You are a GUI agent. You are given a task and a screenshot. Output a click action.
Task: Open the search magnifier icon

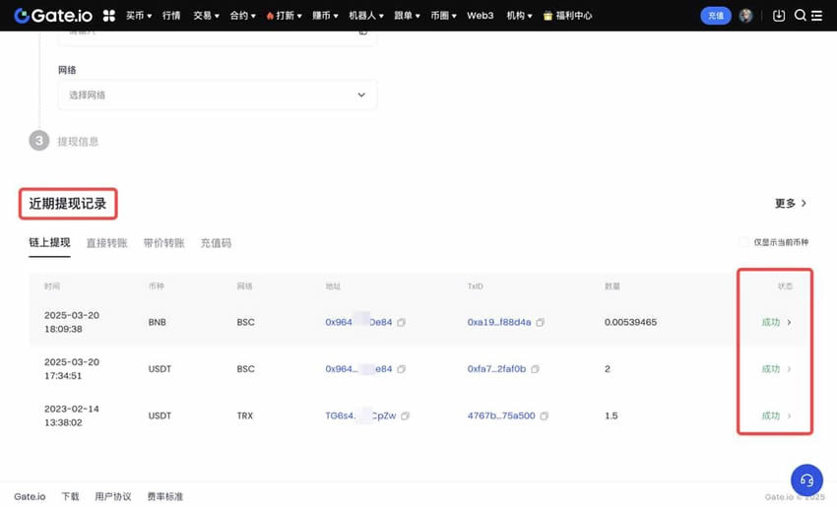(800, 16)
